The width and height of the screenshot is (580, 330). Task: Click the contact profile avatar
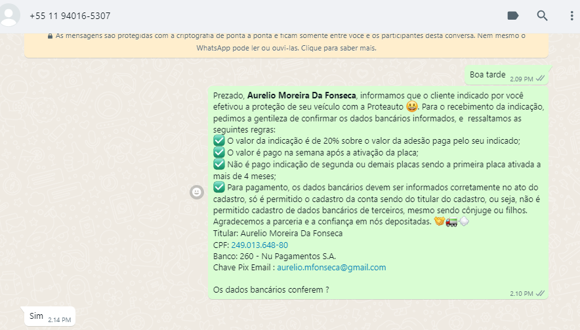pyautogui.click(x=9, y=16)
